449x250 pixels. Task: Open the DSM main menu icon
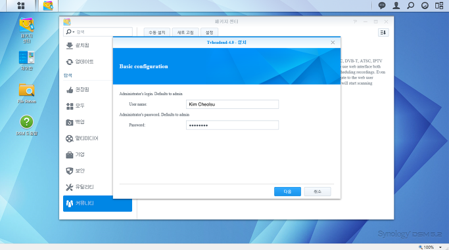tap(21, 5)
